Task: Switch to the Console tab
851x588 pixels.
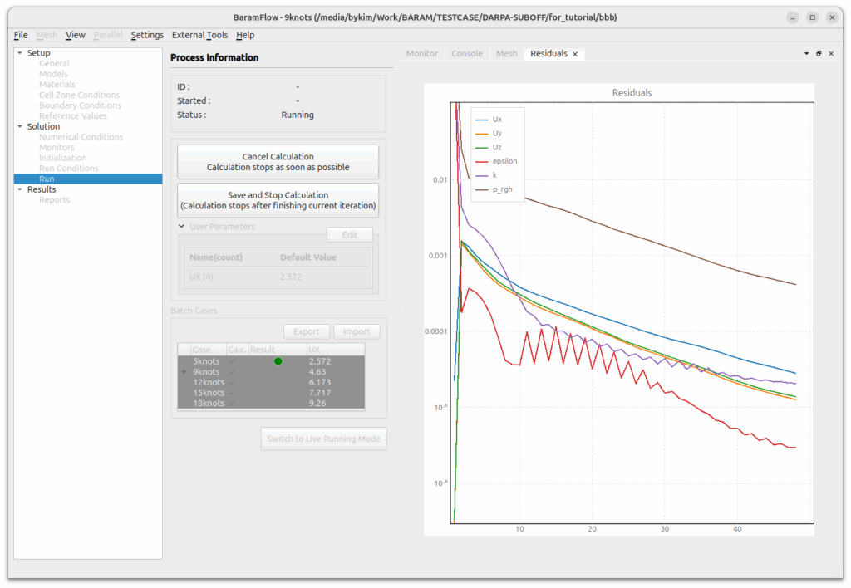Action: pyautogui.click(x=467, y=54)
